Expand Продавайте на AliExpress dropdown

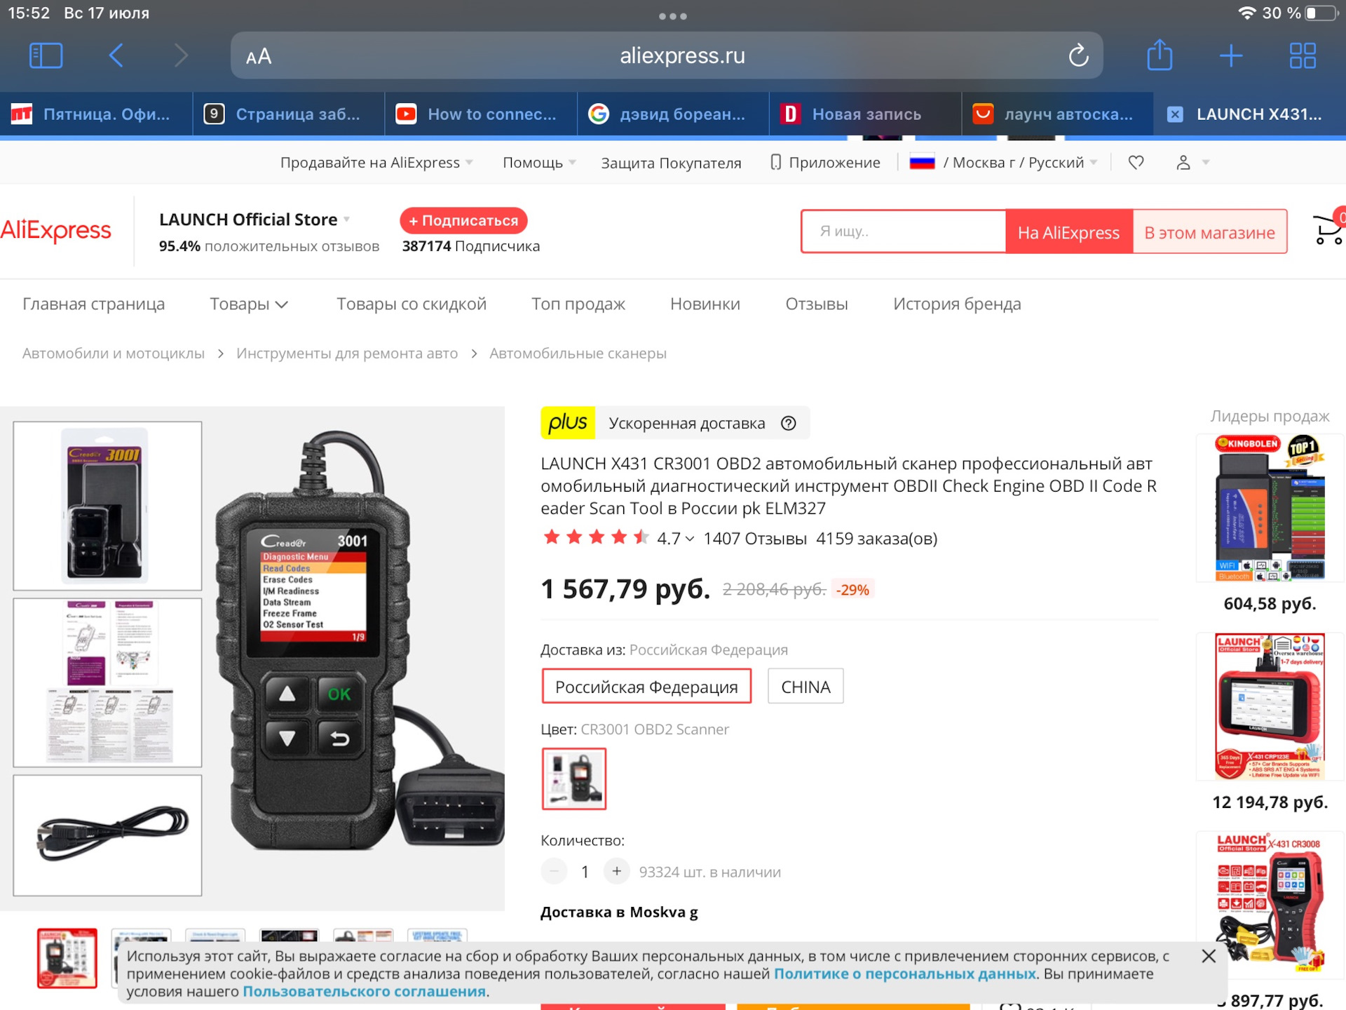[x=376, y=163]
